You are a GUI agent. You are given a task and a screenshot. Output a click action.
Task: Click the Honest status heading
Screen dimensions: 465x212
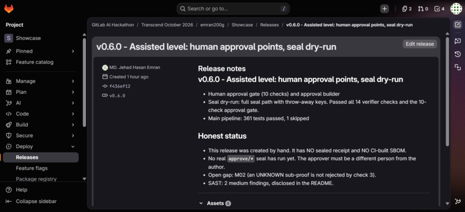coord(222,136)
